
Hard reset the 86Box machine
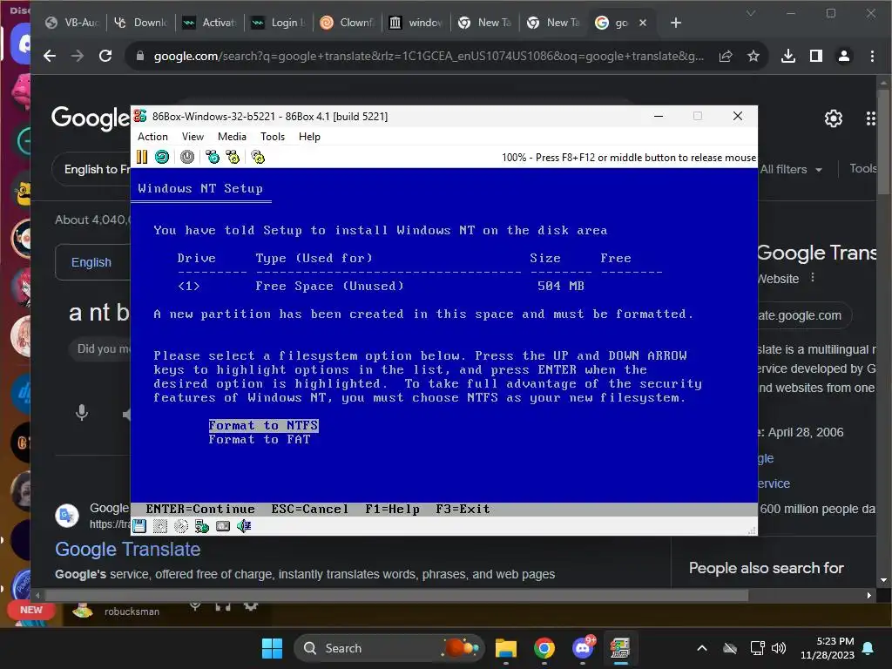coord(162,157)
